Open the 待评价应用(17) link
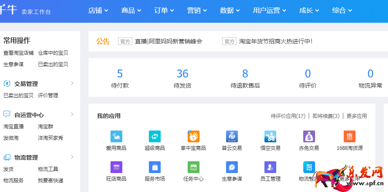The height and width of the screenshot is (192, 388). 288,116
